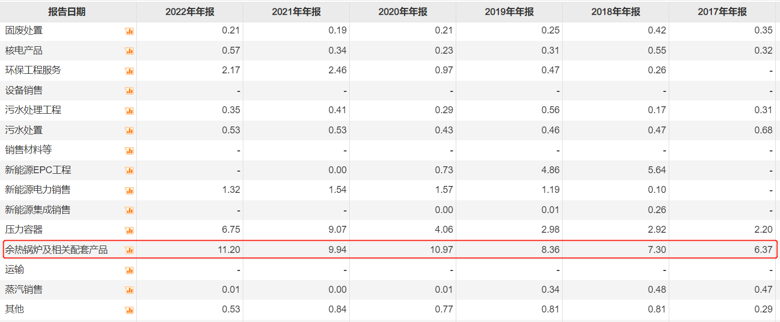This screenshot has height=322, width=780.
Task: Select the 2019年年报 column header
Action: coord(509,12)
